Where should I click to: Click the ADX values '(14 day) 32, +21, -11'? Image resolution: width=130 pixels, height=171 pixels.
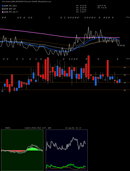[x=73, y=128]
